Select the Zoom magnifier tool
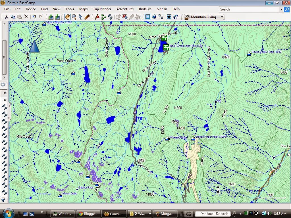This screenshot has width=291, height=218. 74,17
